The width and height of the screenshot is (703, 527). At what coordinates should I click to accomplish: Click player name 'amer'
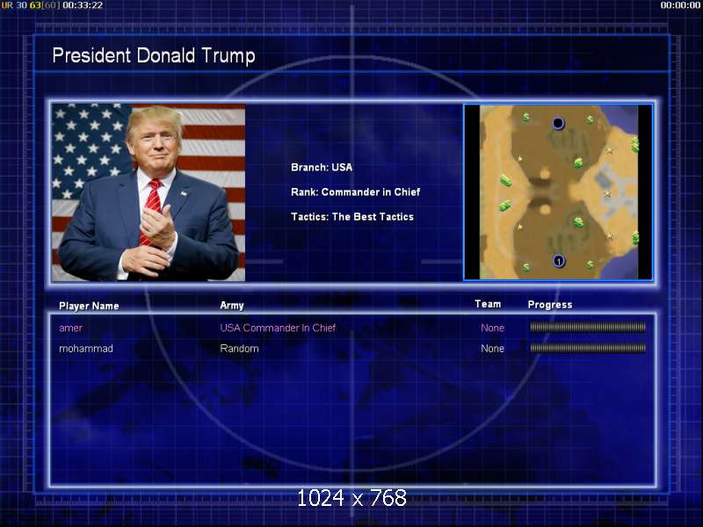[x=70, y=328]
